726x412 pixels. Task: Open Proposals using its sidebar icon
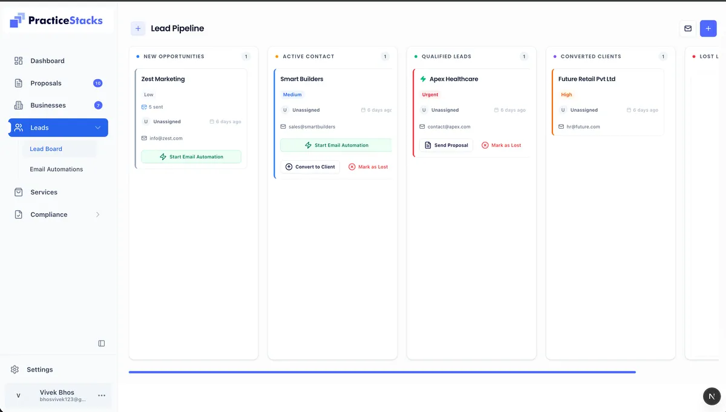(x=18, y=83)
